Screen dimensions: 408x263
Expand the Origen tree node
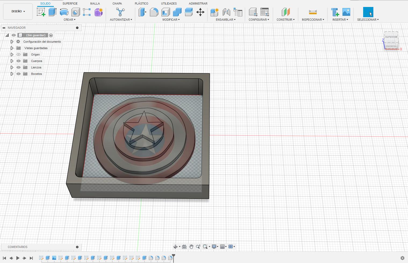pyautogui.click(x=12, y=54)
